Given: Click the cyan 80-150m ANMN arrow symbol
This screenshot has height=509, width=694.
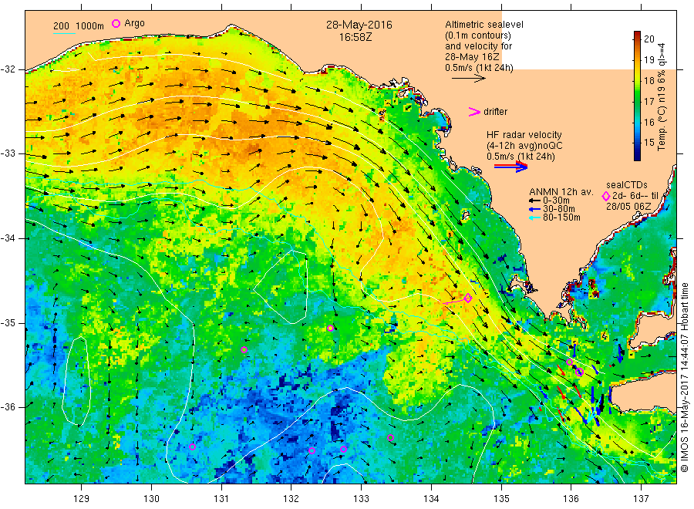Looking at the screenshot, I should coord(534,217).
